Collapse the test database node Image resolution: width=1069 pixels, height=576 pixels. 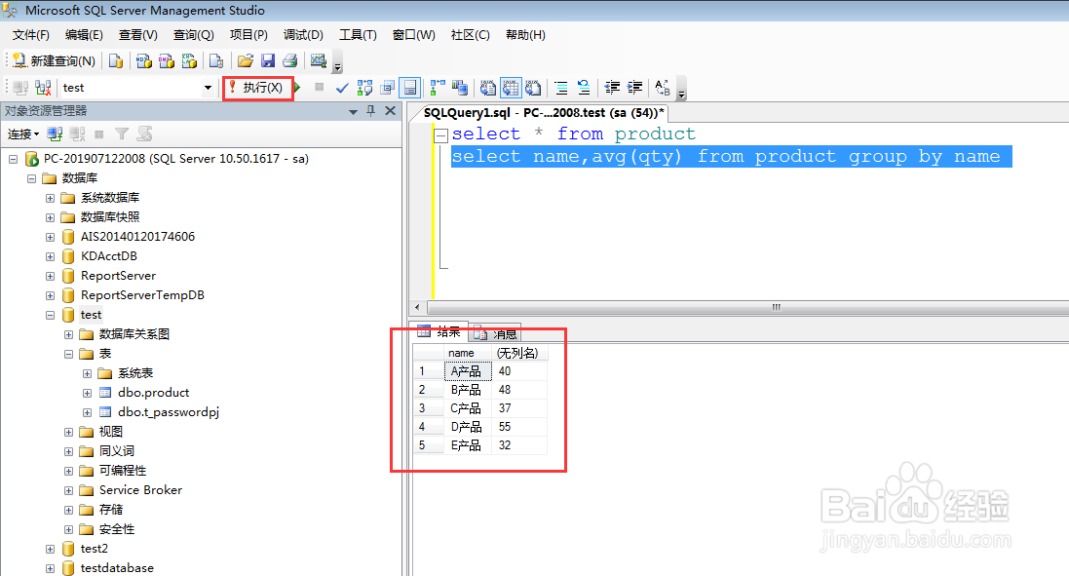tap(50, 316)
